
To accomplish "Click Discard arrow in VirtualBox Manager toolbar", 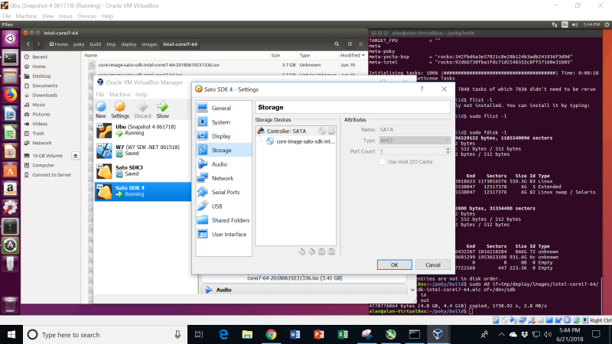I will [142, 109].
